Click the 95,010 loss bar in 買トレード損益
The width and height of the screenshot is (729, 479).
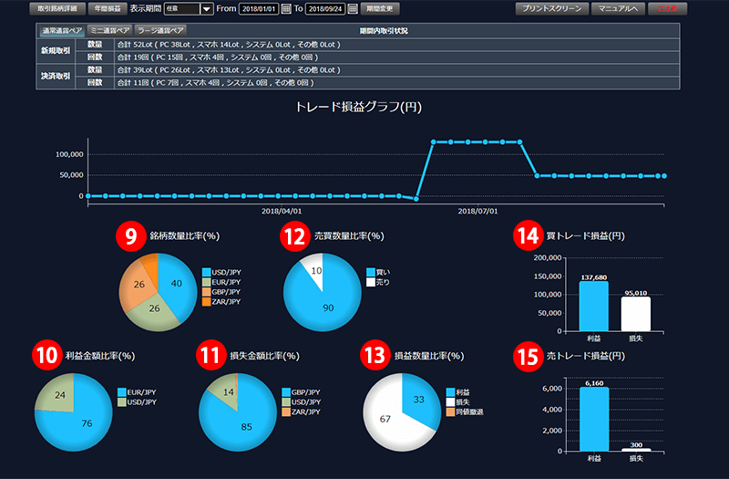[x=635, y=314]
